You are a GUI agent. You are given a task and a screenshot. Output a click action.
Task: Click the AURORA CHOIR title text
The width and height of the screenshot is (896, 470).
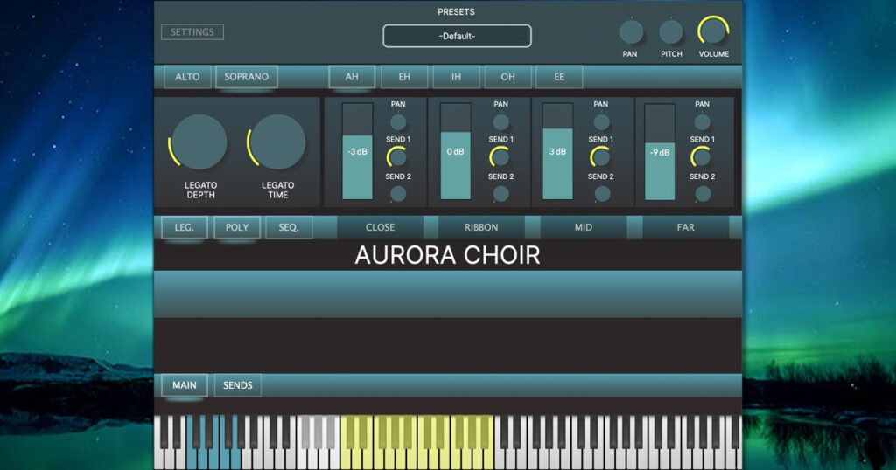[x=447, y=255]
